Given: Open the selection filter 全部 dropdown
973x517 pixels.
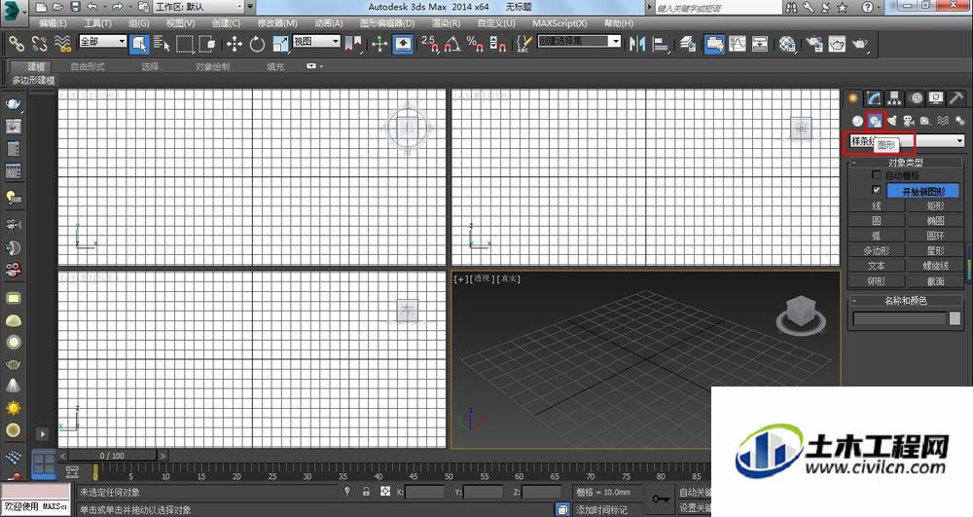Looking at the screenshot, I should 102,42.
